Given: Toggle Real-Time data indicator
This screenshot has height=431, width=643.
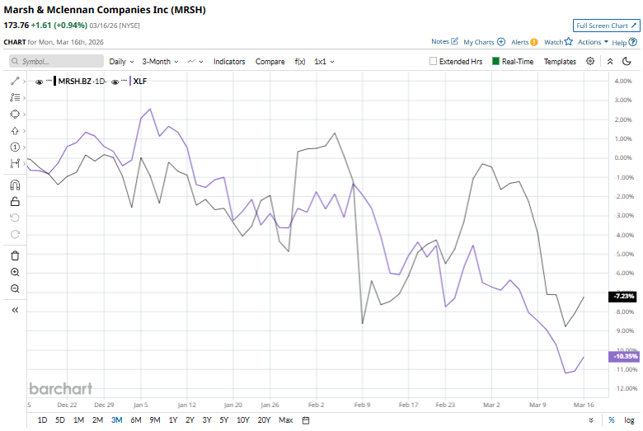Looking at the screenshot, I should pyautogui.click(x=495, y=61).
